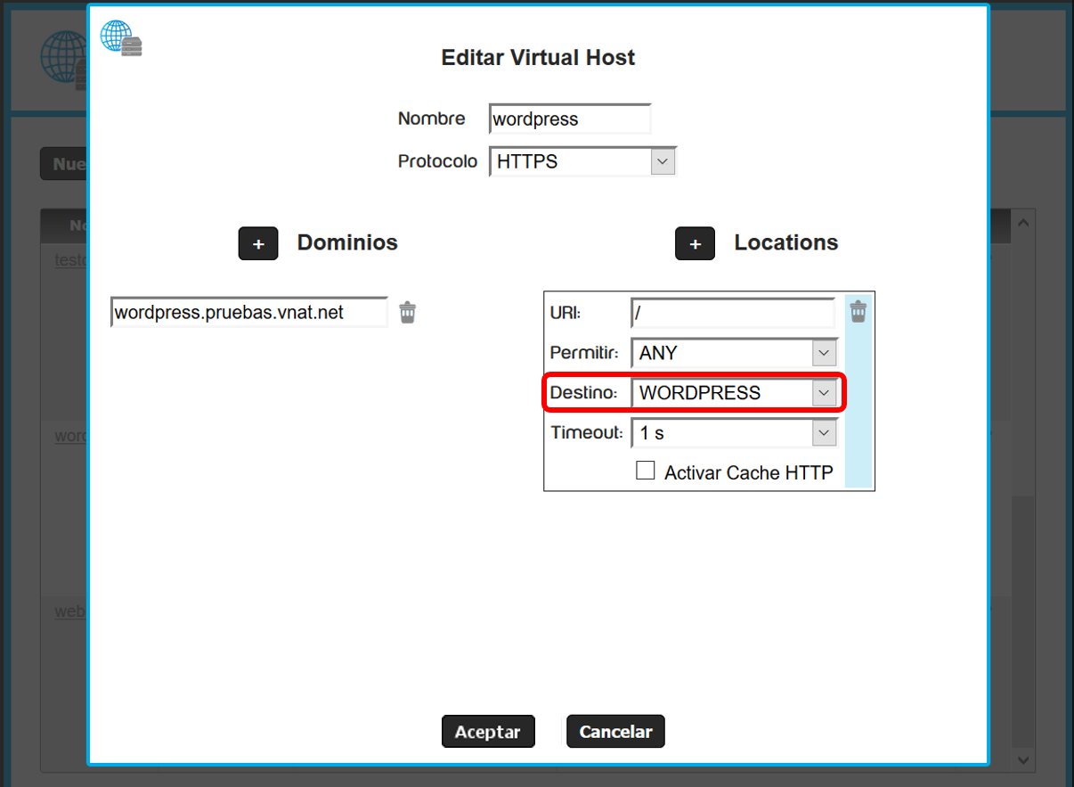This screenshot has height=787, width=1074.
Task: Click the Protocolo label
Action: coord(437,162)
